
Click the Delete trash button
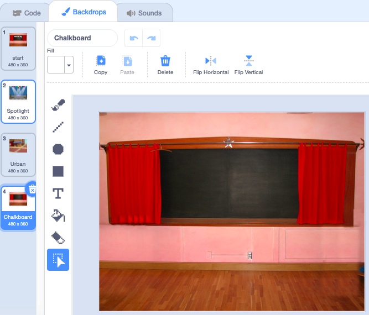pos(165,65)
